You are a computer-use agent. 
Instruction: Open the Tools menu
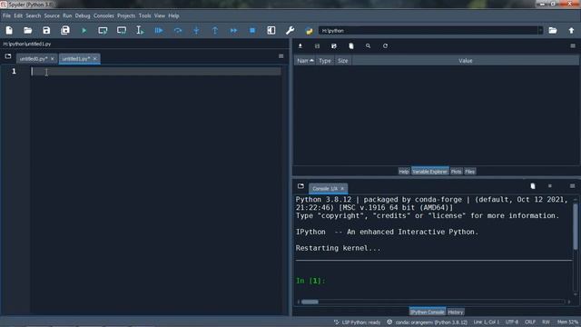[x=145, y=16]
